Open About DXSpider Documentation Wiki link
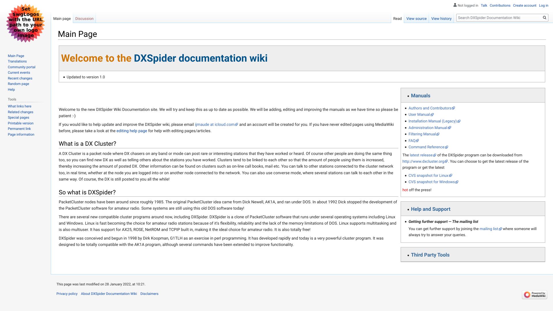 (x=109, y=294)
